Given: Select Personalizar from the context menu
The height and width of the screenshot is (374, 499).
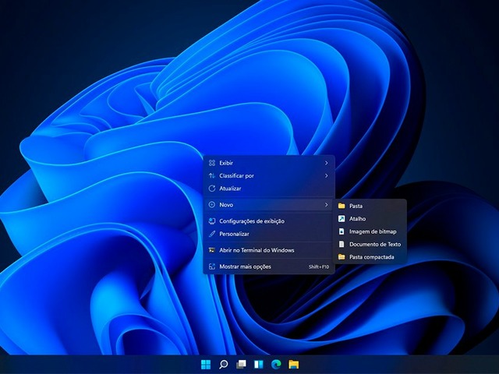Looking at the screenshot, I should tap(234, 234).
